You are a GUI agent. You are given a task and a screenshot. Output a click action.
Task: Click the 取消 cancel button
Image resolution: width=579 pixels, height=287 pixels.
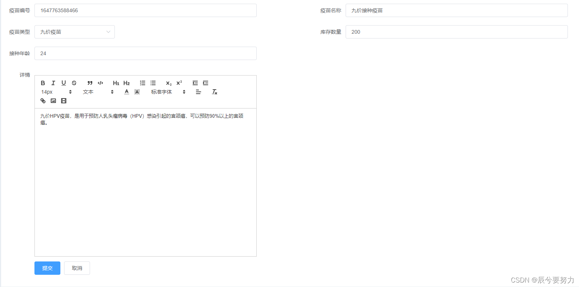pyautogui.click(x=77, y=268)
